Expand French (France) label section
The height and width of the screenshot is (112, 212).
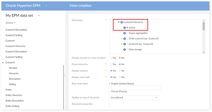[110, 92]
